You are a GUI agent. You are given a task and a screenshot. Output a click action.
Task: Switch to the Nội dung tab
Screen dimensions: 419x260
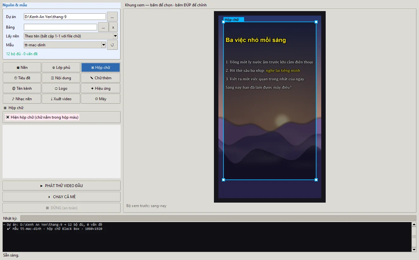(x=61, y=78)
